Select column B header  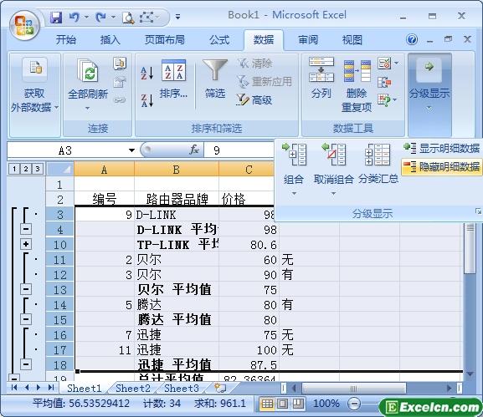pyautogui.click(x=177, y=170)
